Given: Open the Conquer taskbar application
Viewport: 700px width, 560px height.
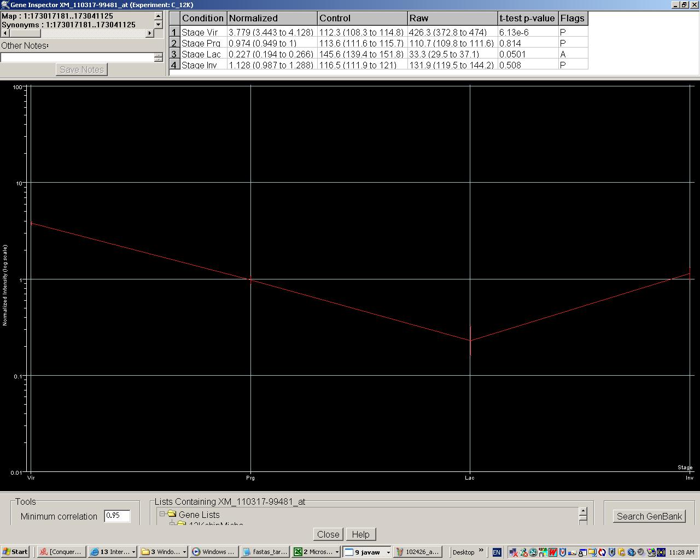Looking at the screenshot, I should [61, 552].
